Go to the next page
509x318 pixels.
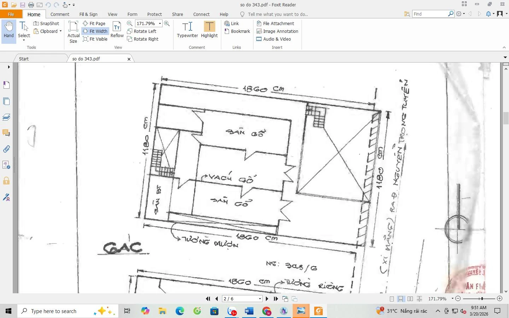(x=267, y=299)
